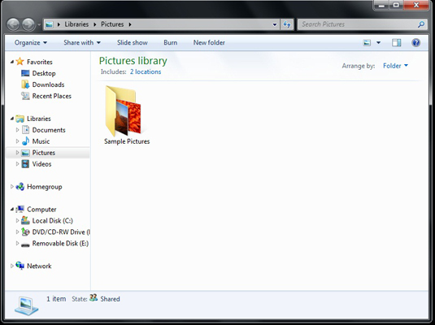Click the library icon in address bar
435x325 pixels.
50,24
